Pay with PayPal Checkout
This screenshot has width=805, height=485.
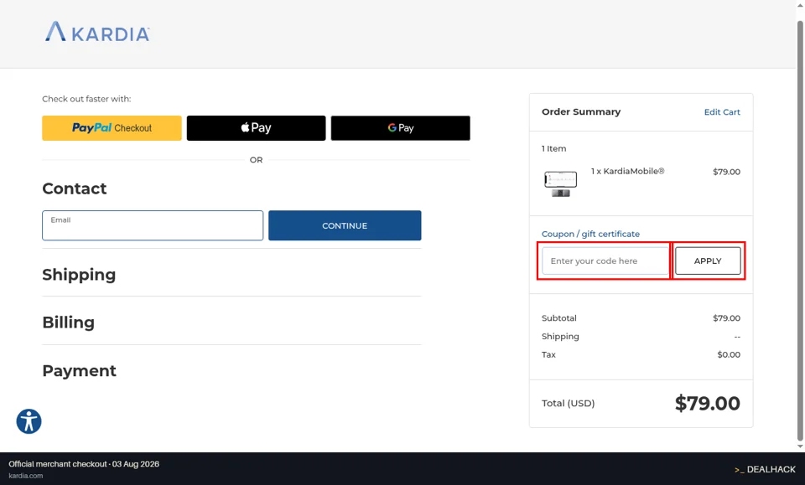pyautogui.click(x=112, y=128)
